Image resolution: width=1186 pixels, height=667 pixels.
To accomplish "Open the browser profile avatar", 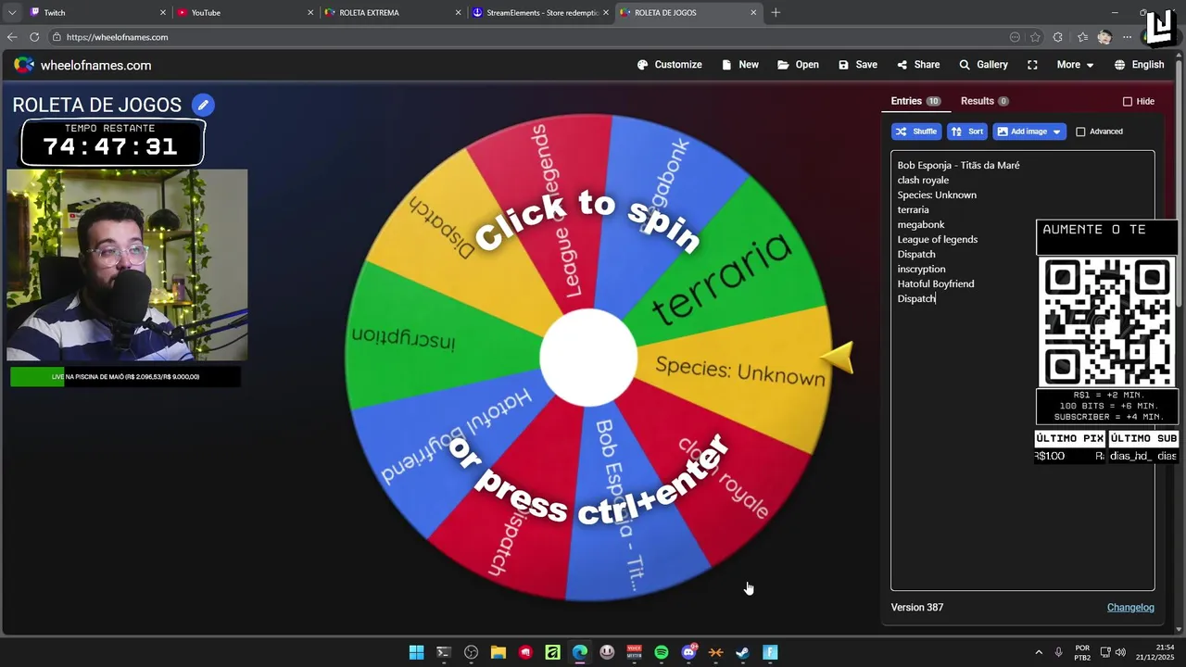I will point(1104,37).
